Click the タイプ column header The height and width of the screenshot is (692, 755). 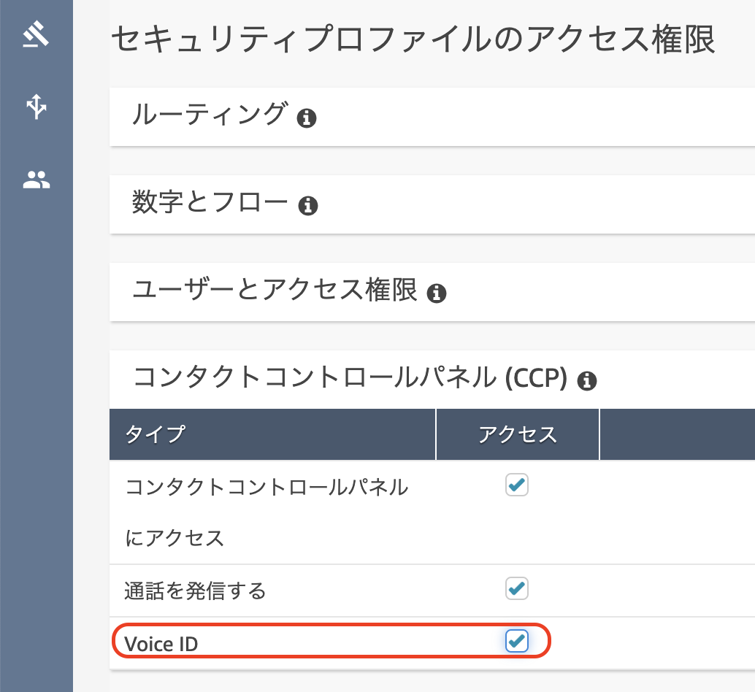(153, 434)
